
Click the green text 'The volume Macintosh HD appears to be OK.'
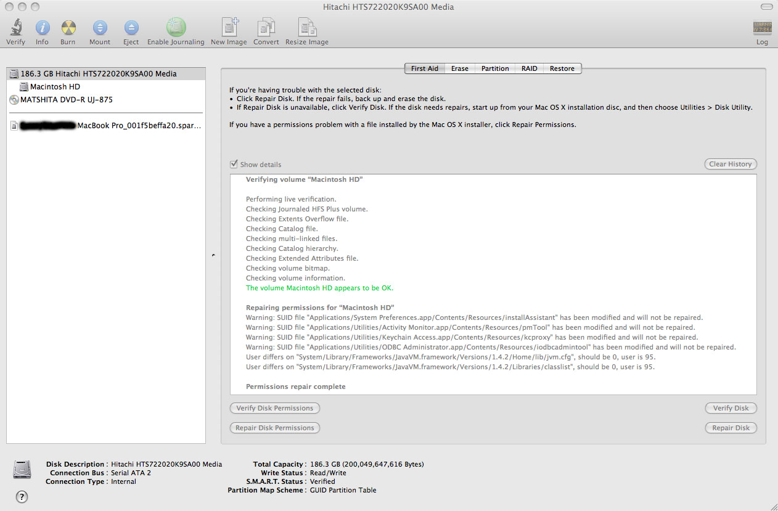[319, 288]
